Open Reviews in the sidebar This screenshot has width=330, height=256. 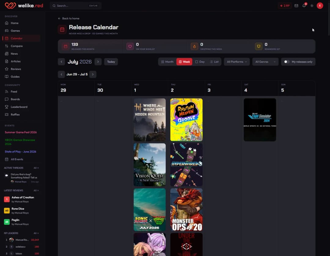point(21,69)
